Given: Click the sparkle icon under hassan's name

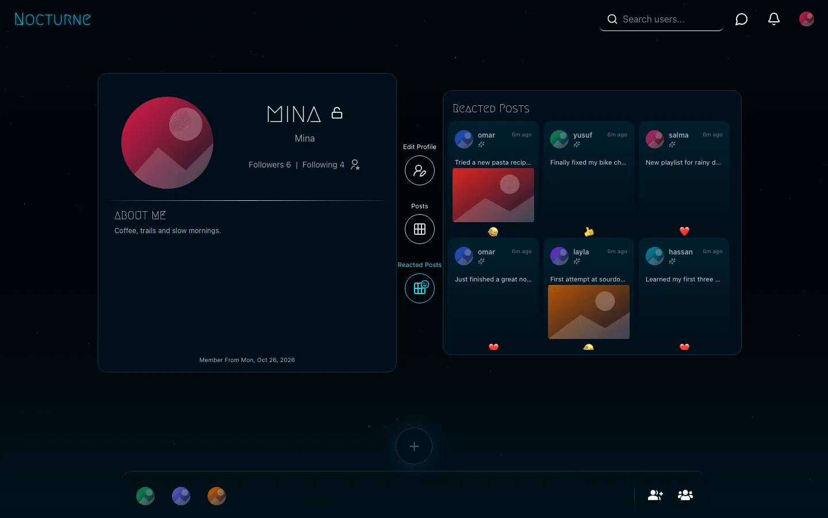Looking at the screenshot, I should tap(672, 261).
